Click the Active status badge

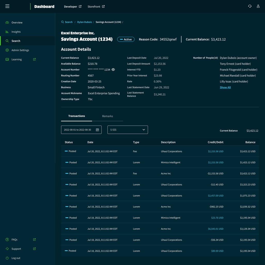tap(126, 39)
